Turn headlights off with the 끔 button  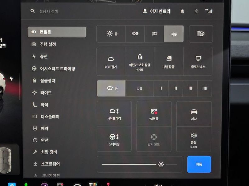pyautogui.click(x=111, y=34)
